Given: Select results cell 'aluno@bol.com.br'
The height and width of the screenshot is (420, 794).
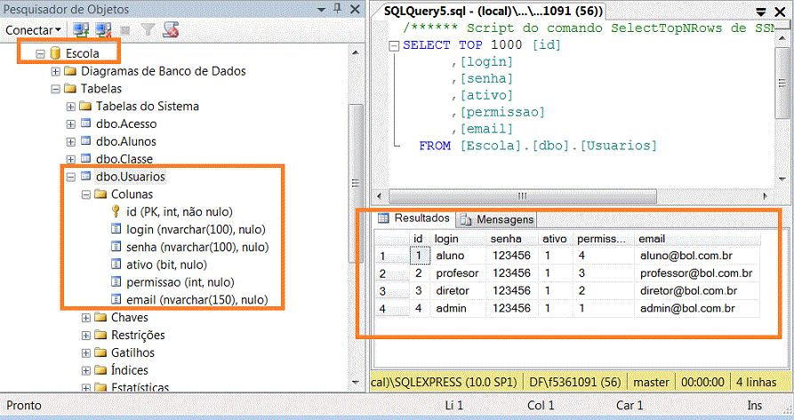Looking at the screenshot, I should (697, 256).
